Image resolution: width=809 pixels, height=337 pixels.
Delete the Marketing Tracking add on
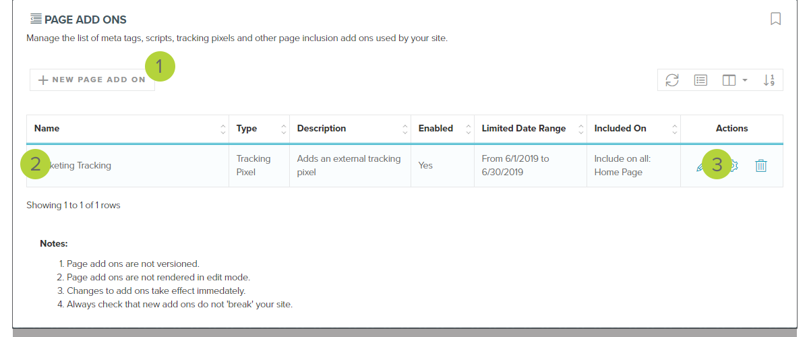[x=760, y=165]
